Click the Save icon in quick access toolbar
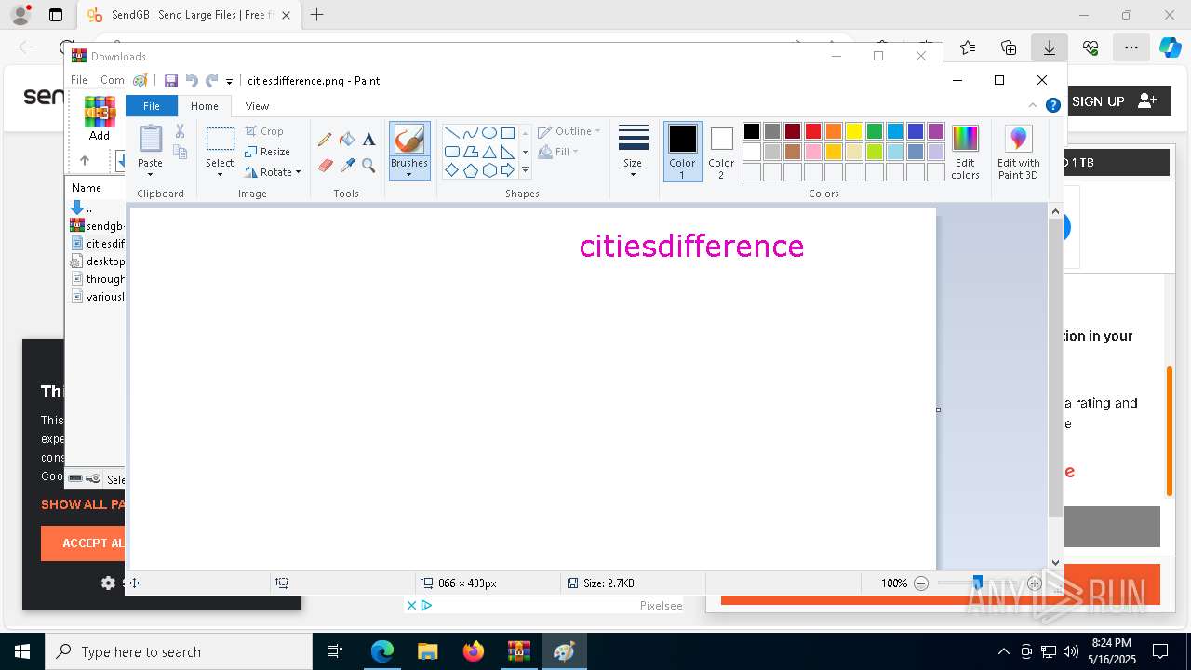1191x670 pixels. click(x=171, y=81)
